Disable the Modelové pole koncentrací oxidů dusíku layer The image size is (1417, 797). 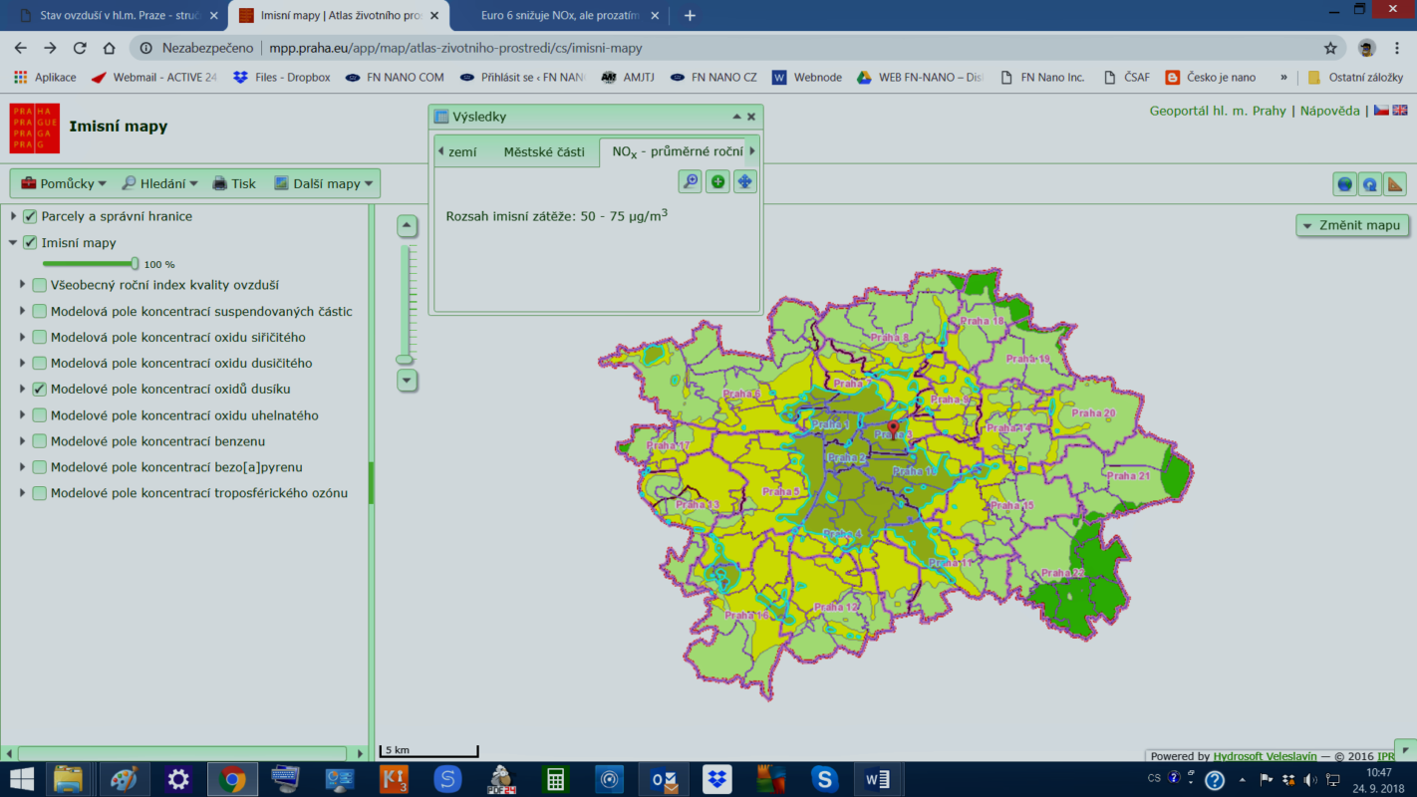pos(39,389)
